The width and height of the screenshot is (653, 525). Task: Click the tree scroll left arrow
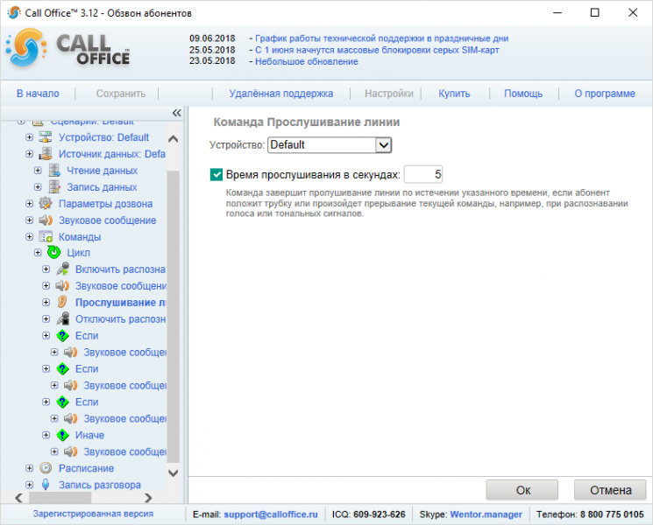tap(18, 498)
